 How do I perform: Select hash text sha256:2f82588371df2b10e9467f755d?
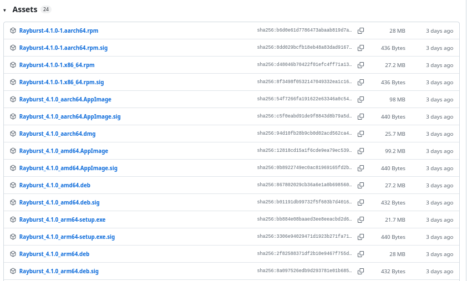(304, 253)
